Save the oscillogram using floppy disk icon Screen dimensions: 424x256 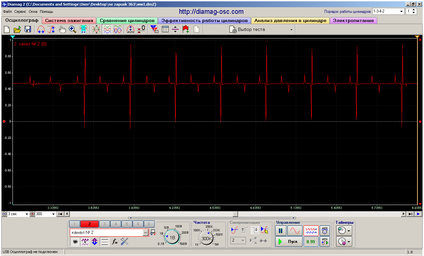click(x=28, y=29)
